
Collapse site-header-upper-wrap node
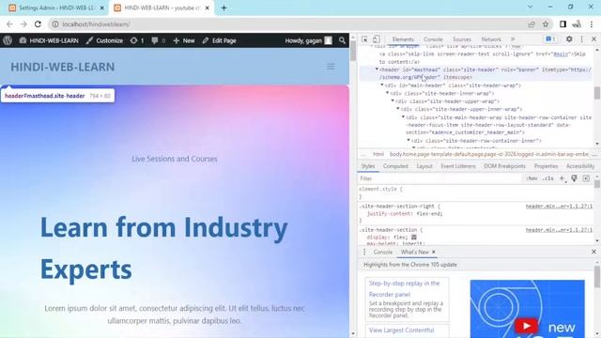(x=393, y=101)
